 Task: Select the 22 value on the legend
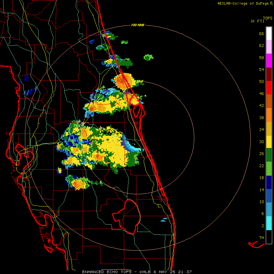(262, 166)
